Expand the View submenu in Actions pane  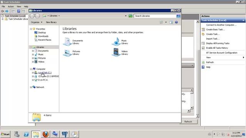243,58
